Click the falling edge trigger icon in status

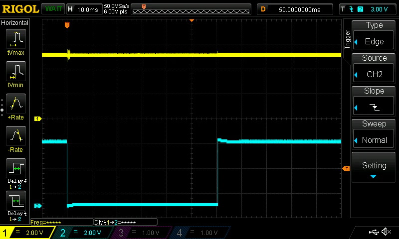pyautogui.click(x=352, y=9)
